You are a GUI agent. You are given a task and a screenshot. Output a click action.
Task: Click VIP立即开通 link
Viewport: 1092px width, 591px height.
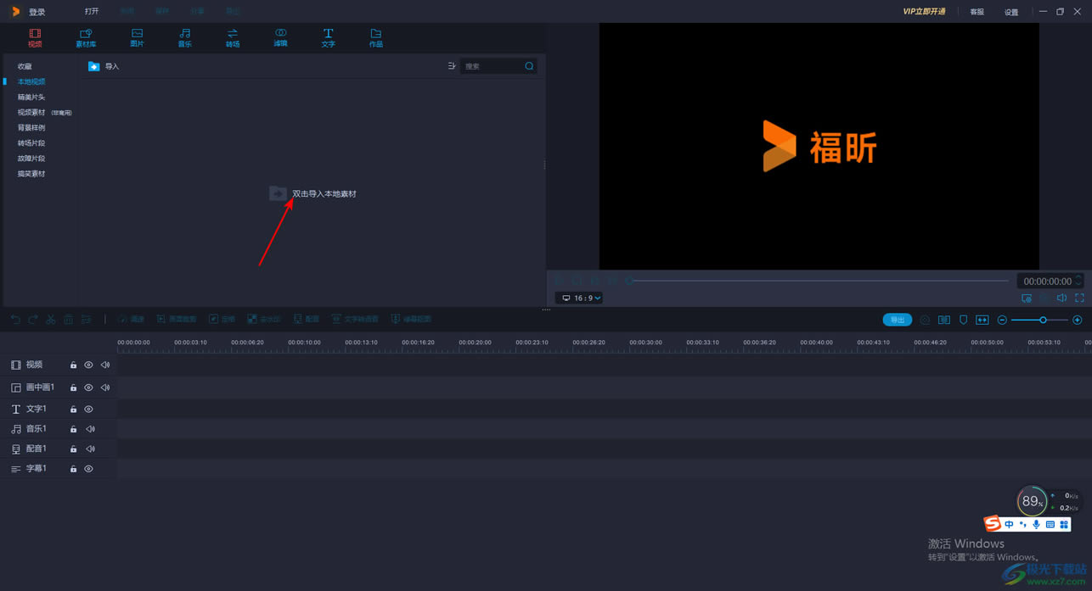pyautogui.click(x=924, y=12)
